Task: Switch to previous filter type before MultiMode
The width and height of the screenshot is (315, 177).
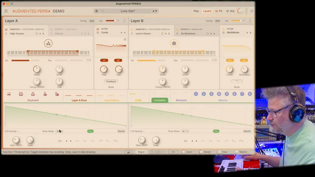Action: pos(247,32)
